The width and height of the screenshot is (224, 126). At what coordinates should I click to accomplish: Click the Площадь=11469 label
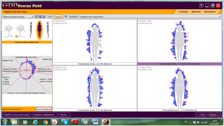144,21
